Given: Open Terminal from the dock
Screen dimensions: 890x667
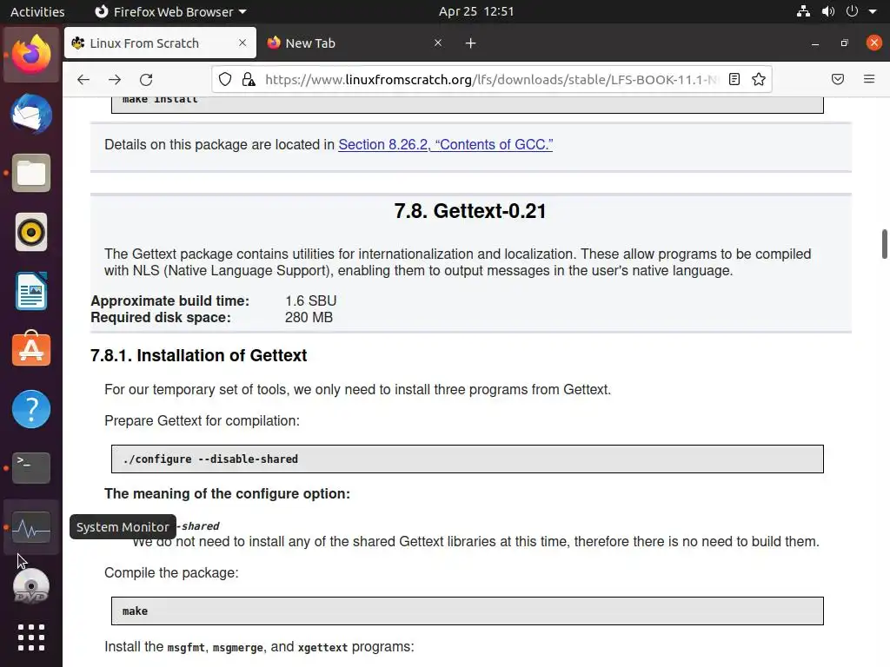Looking at the screenshot, I should point(31,468).
